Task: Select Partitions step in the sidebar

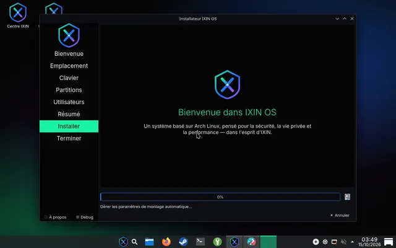Action: point(69,90)
